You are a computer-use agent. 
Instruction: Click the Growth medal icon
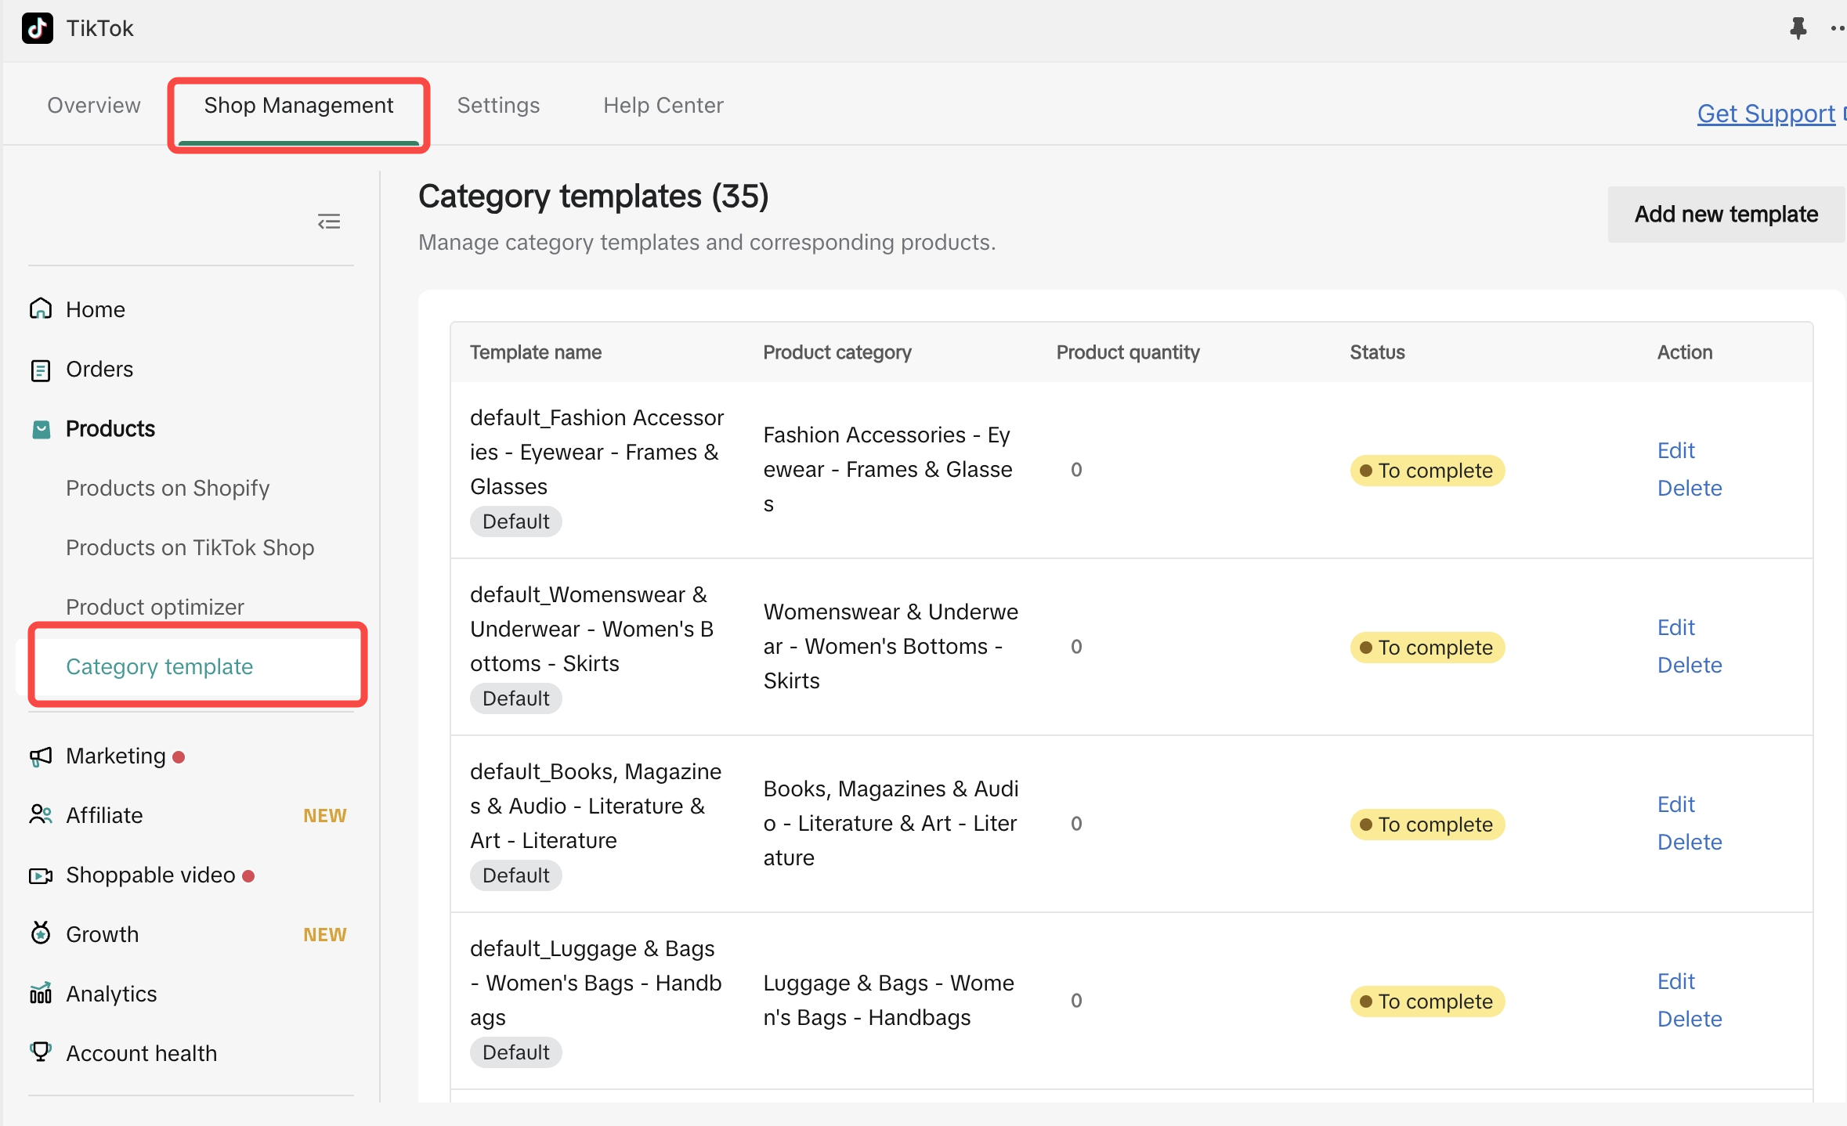tap(41, 933)
